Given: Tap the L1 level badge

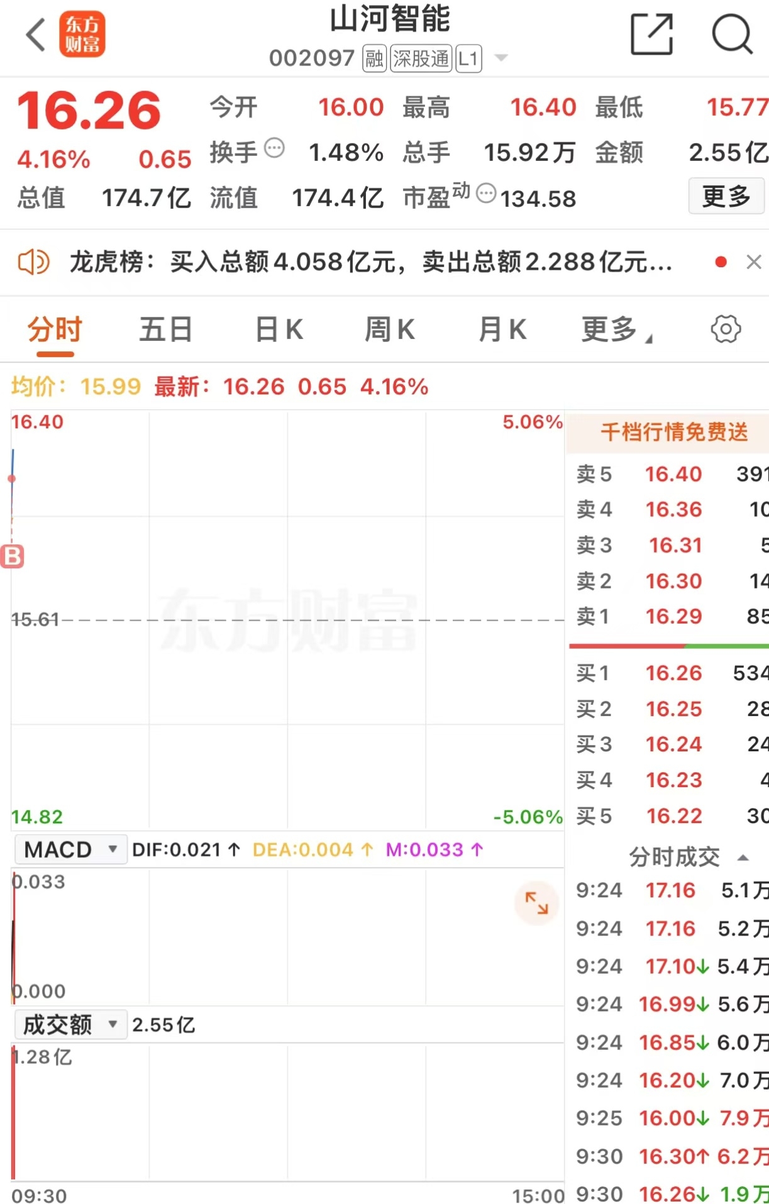Looking at the screenshot, I should click(468, 58).
